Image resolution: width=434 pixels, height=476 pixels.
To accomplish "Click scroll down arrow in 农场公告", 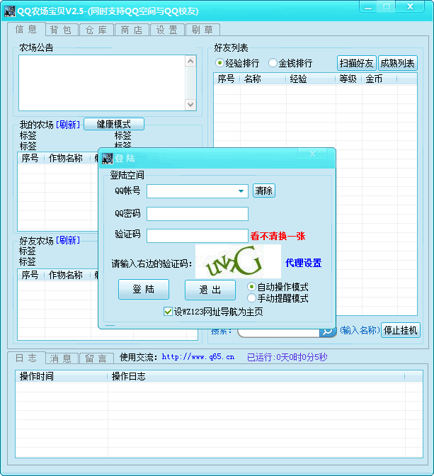I will pyautogui.click(x=190, y=105).
